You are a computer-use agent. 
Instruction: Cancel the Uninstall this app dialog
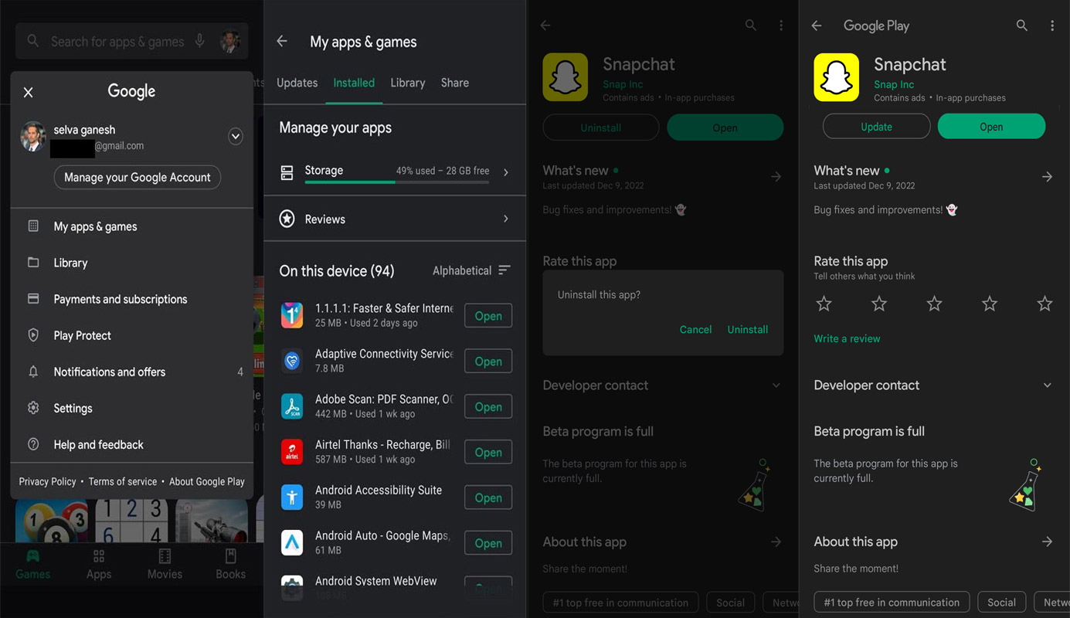point(695,330)
